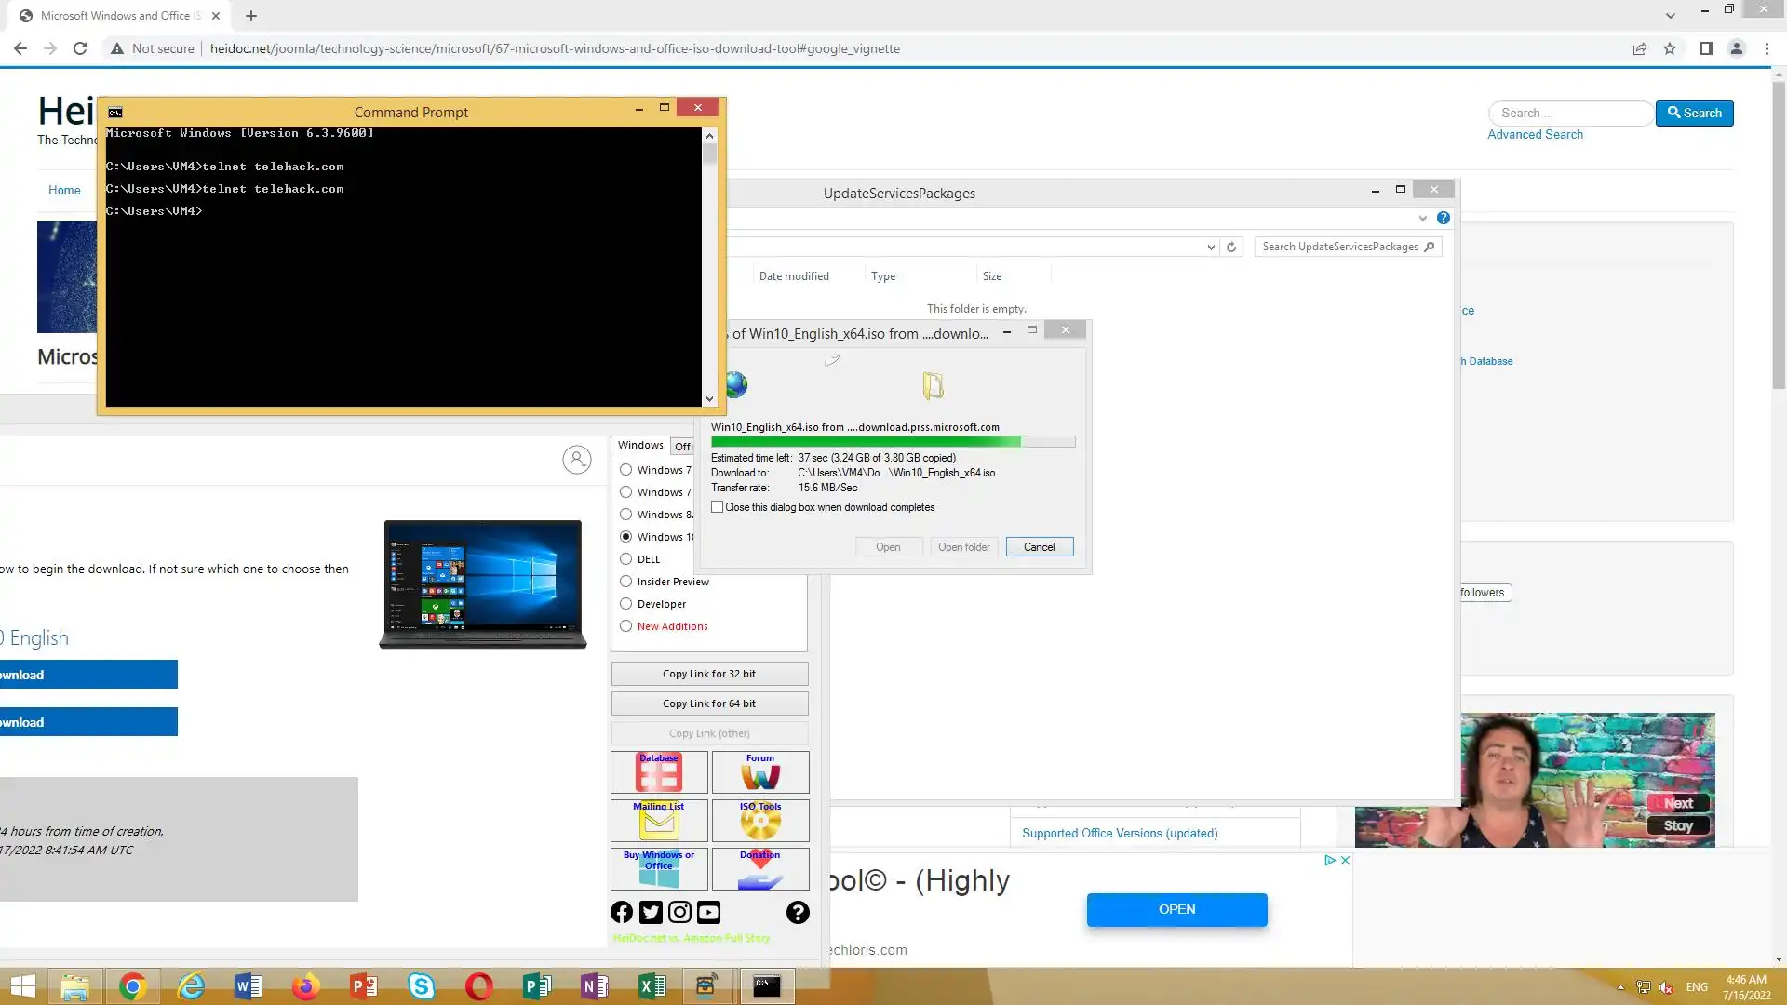Click the Forum icon tile
This screenshot has width=1787, height=1005.
(x=759, y=772)
